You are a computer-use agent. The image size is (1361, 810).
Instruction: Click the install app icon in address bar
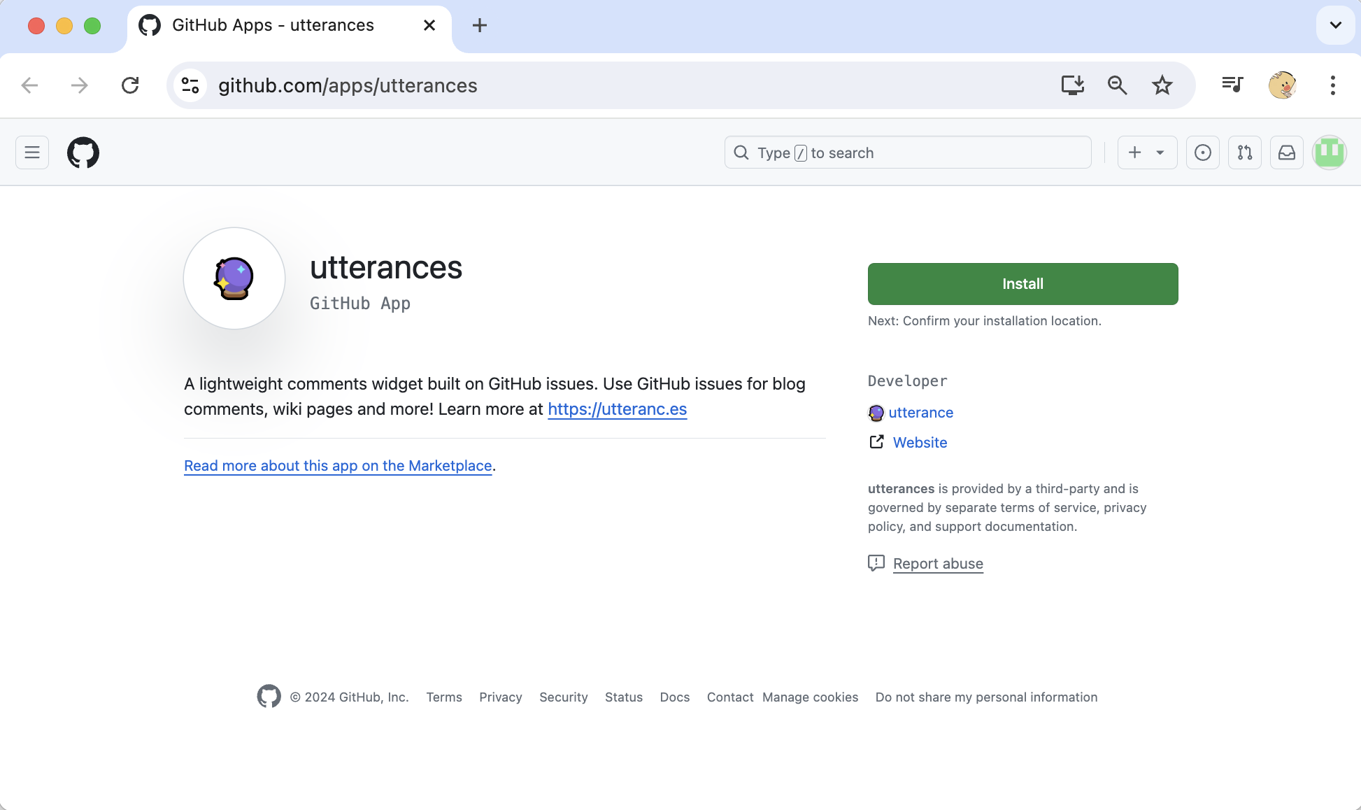pyautogui.click(x=1073, y=85)
